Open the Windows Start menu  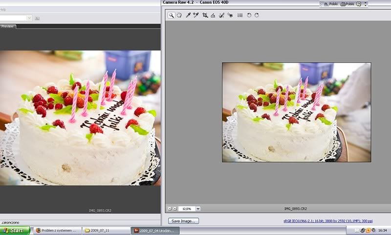(15, 230)
